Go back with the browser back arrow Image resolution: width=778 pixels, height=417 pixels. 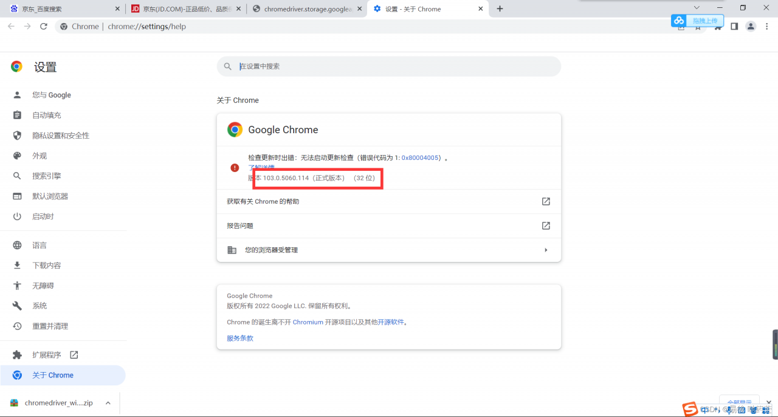11,26
